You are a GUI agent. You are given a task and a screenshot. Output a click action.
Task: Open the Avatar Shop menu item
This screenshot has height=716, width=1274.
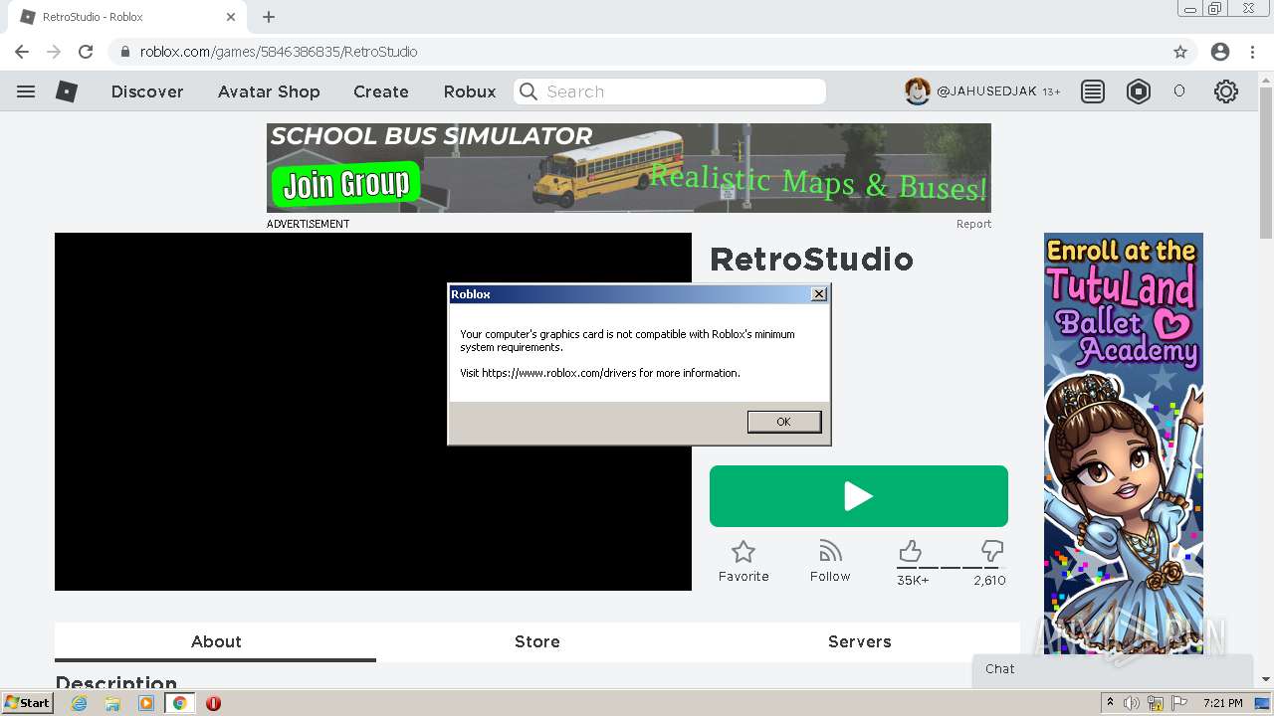point(269,91)
